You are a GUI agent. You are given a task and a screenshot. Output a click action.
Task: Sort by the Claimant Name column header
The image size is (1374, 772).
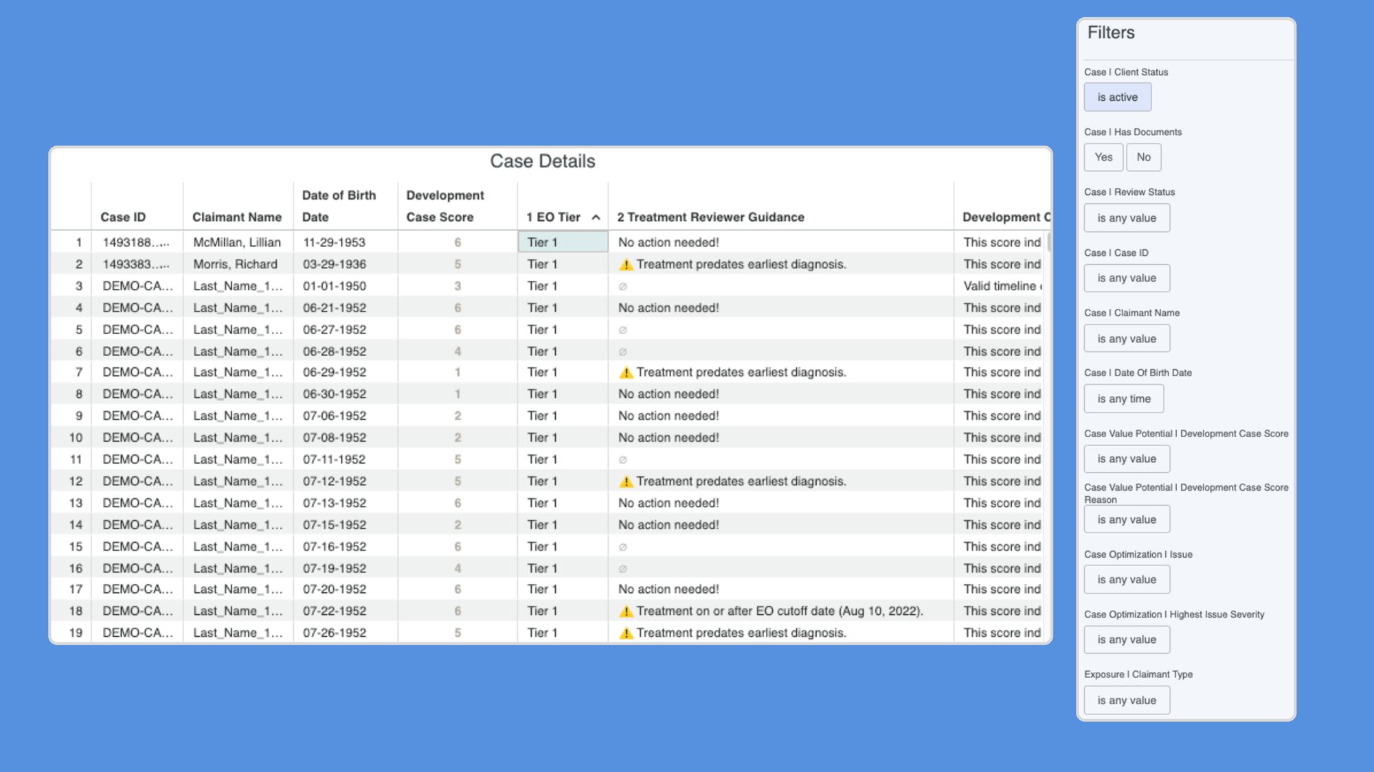pyautogui.click(x=237, y=218)
